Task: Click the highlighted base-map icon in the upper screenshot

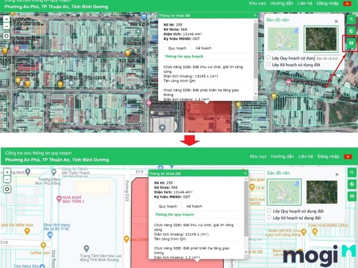Action: (x=351, y=43)
